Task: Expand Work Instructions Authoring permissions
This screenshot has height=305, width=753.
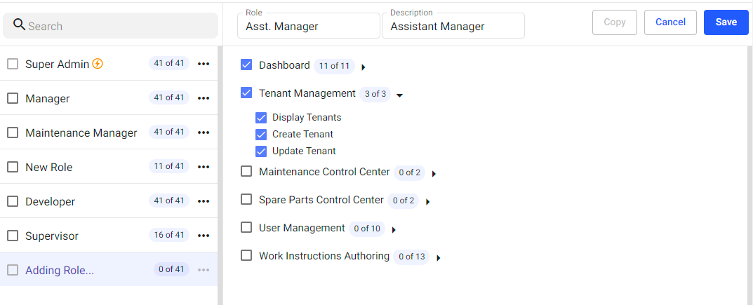Action: click(x=438, y=258)
